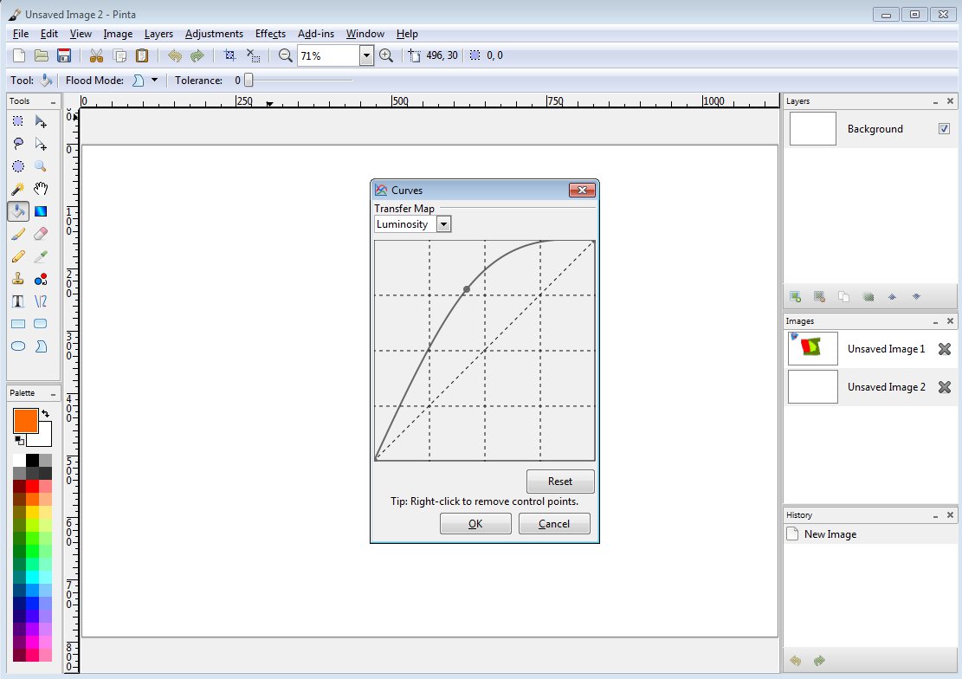The height and width of the screenshot is (679, 962).
Task: Pick the Text tool
Action: pyautogui.click(x=18, y=301)
